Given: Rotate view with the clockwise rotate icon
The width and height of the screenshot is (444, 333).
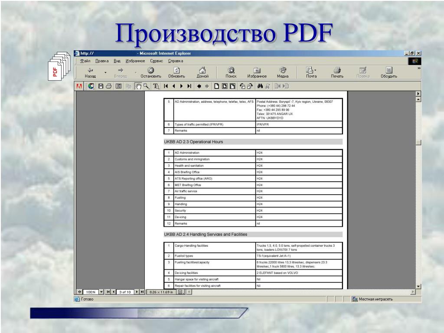Looking at the screenshot, I should [250, 86].
